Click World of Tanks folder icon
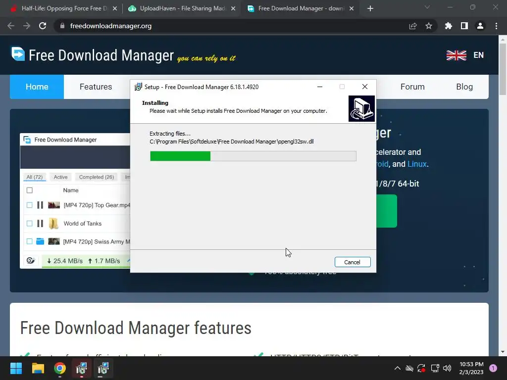Screen dimensions: 507x380 point(53,223)
